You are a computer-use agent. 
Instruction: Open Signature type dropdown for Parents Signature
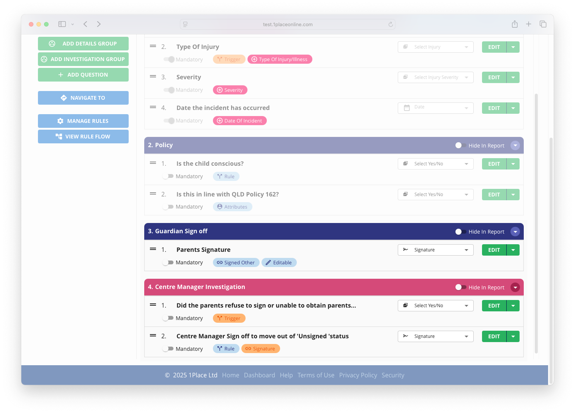pyautogui.click(x=435, y=250)
